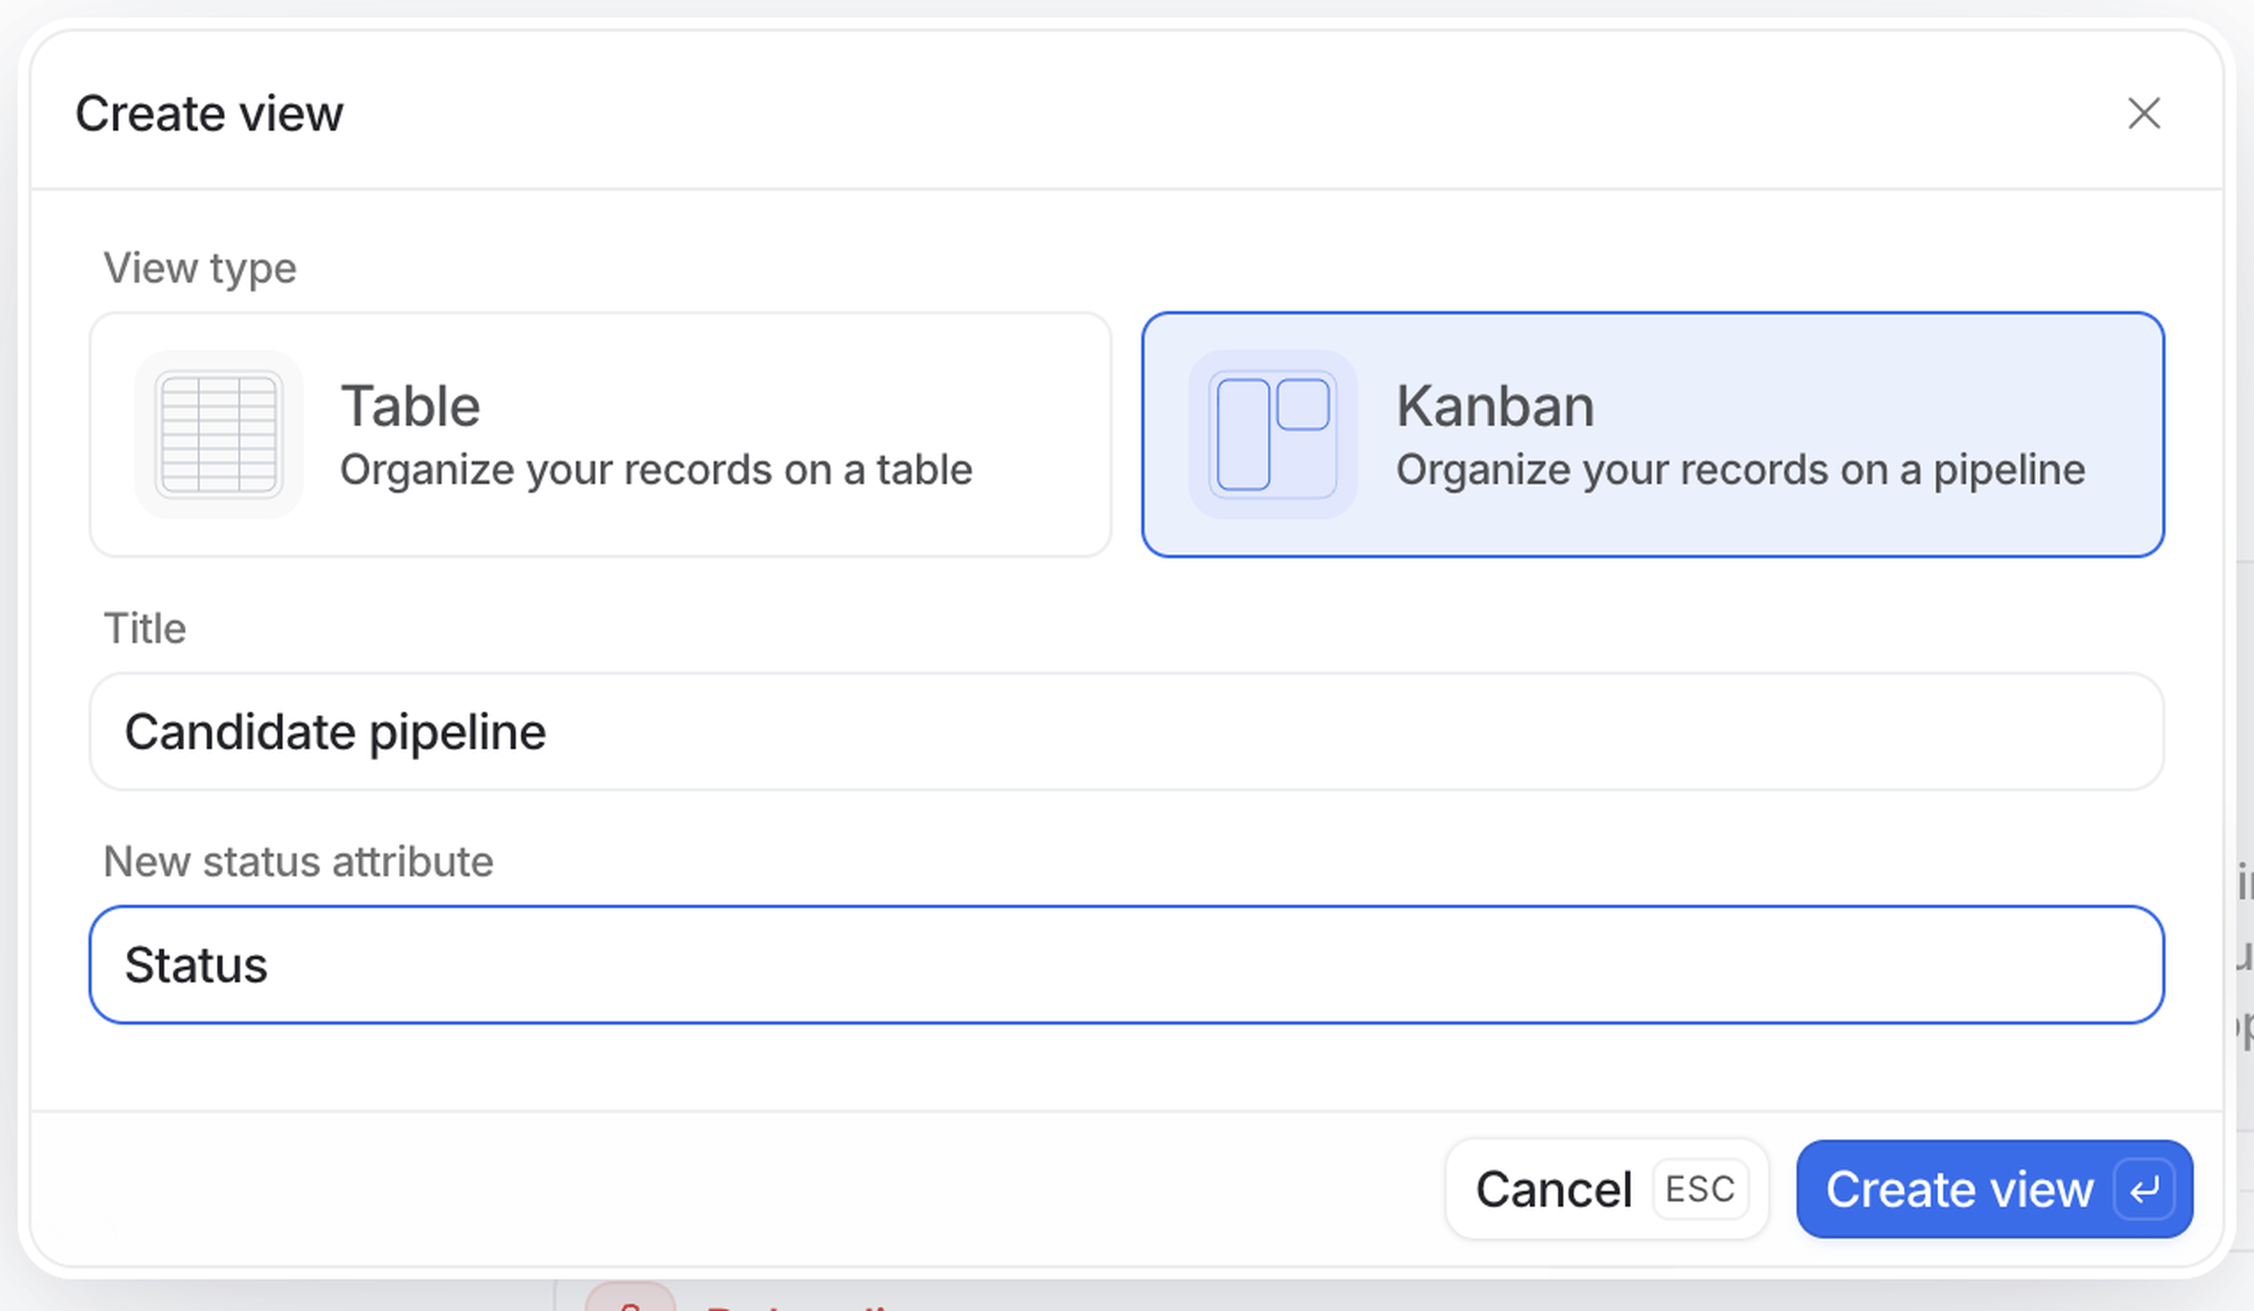The image size is (2254, 1311).
Task: Click the 'Create view' dialog heading
Action: tap(210, 114)
